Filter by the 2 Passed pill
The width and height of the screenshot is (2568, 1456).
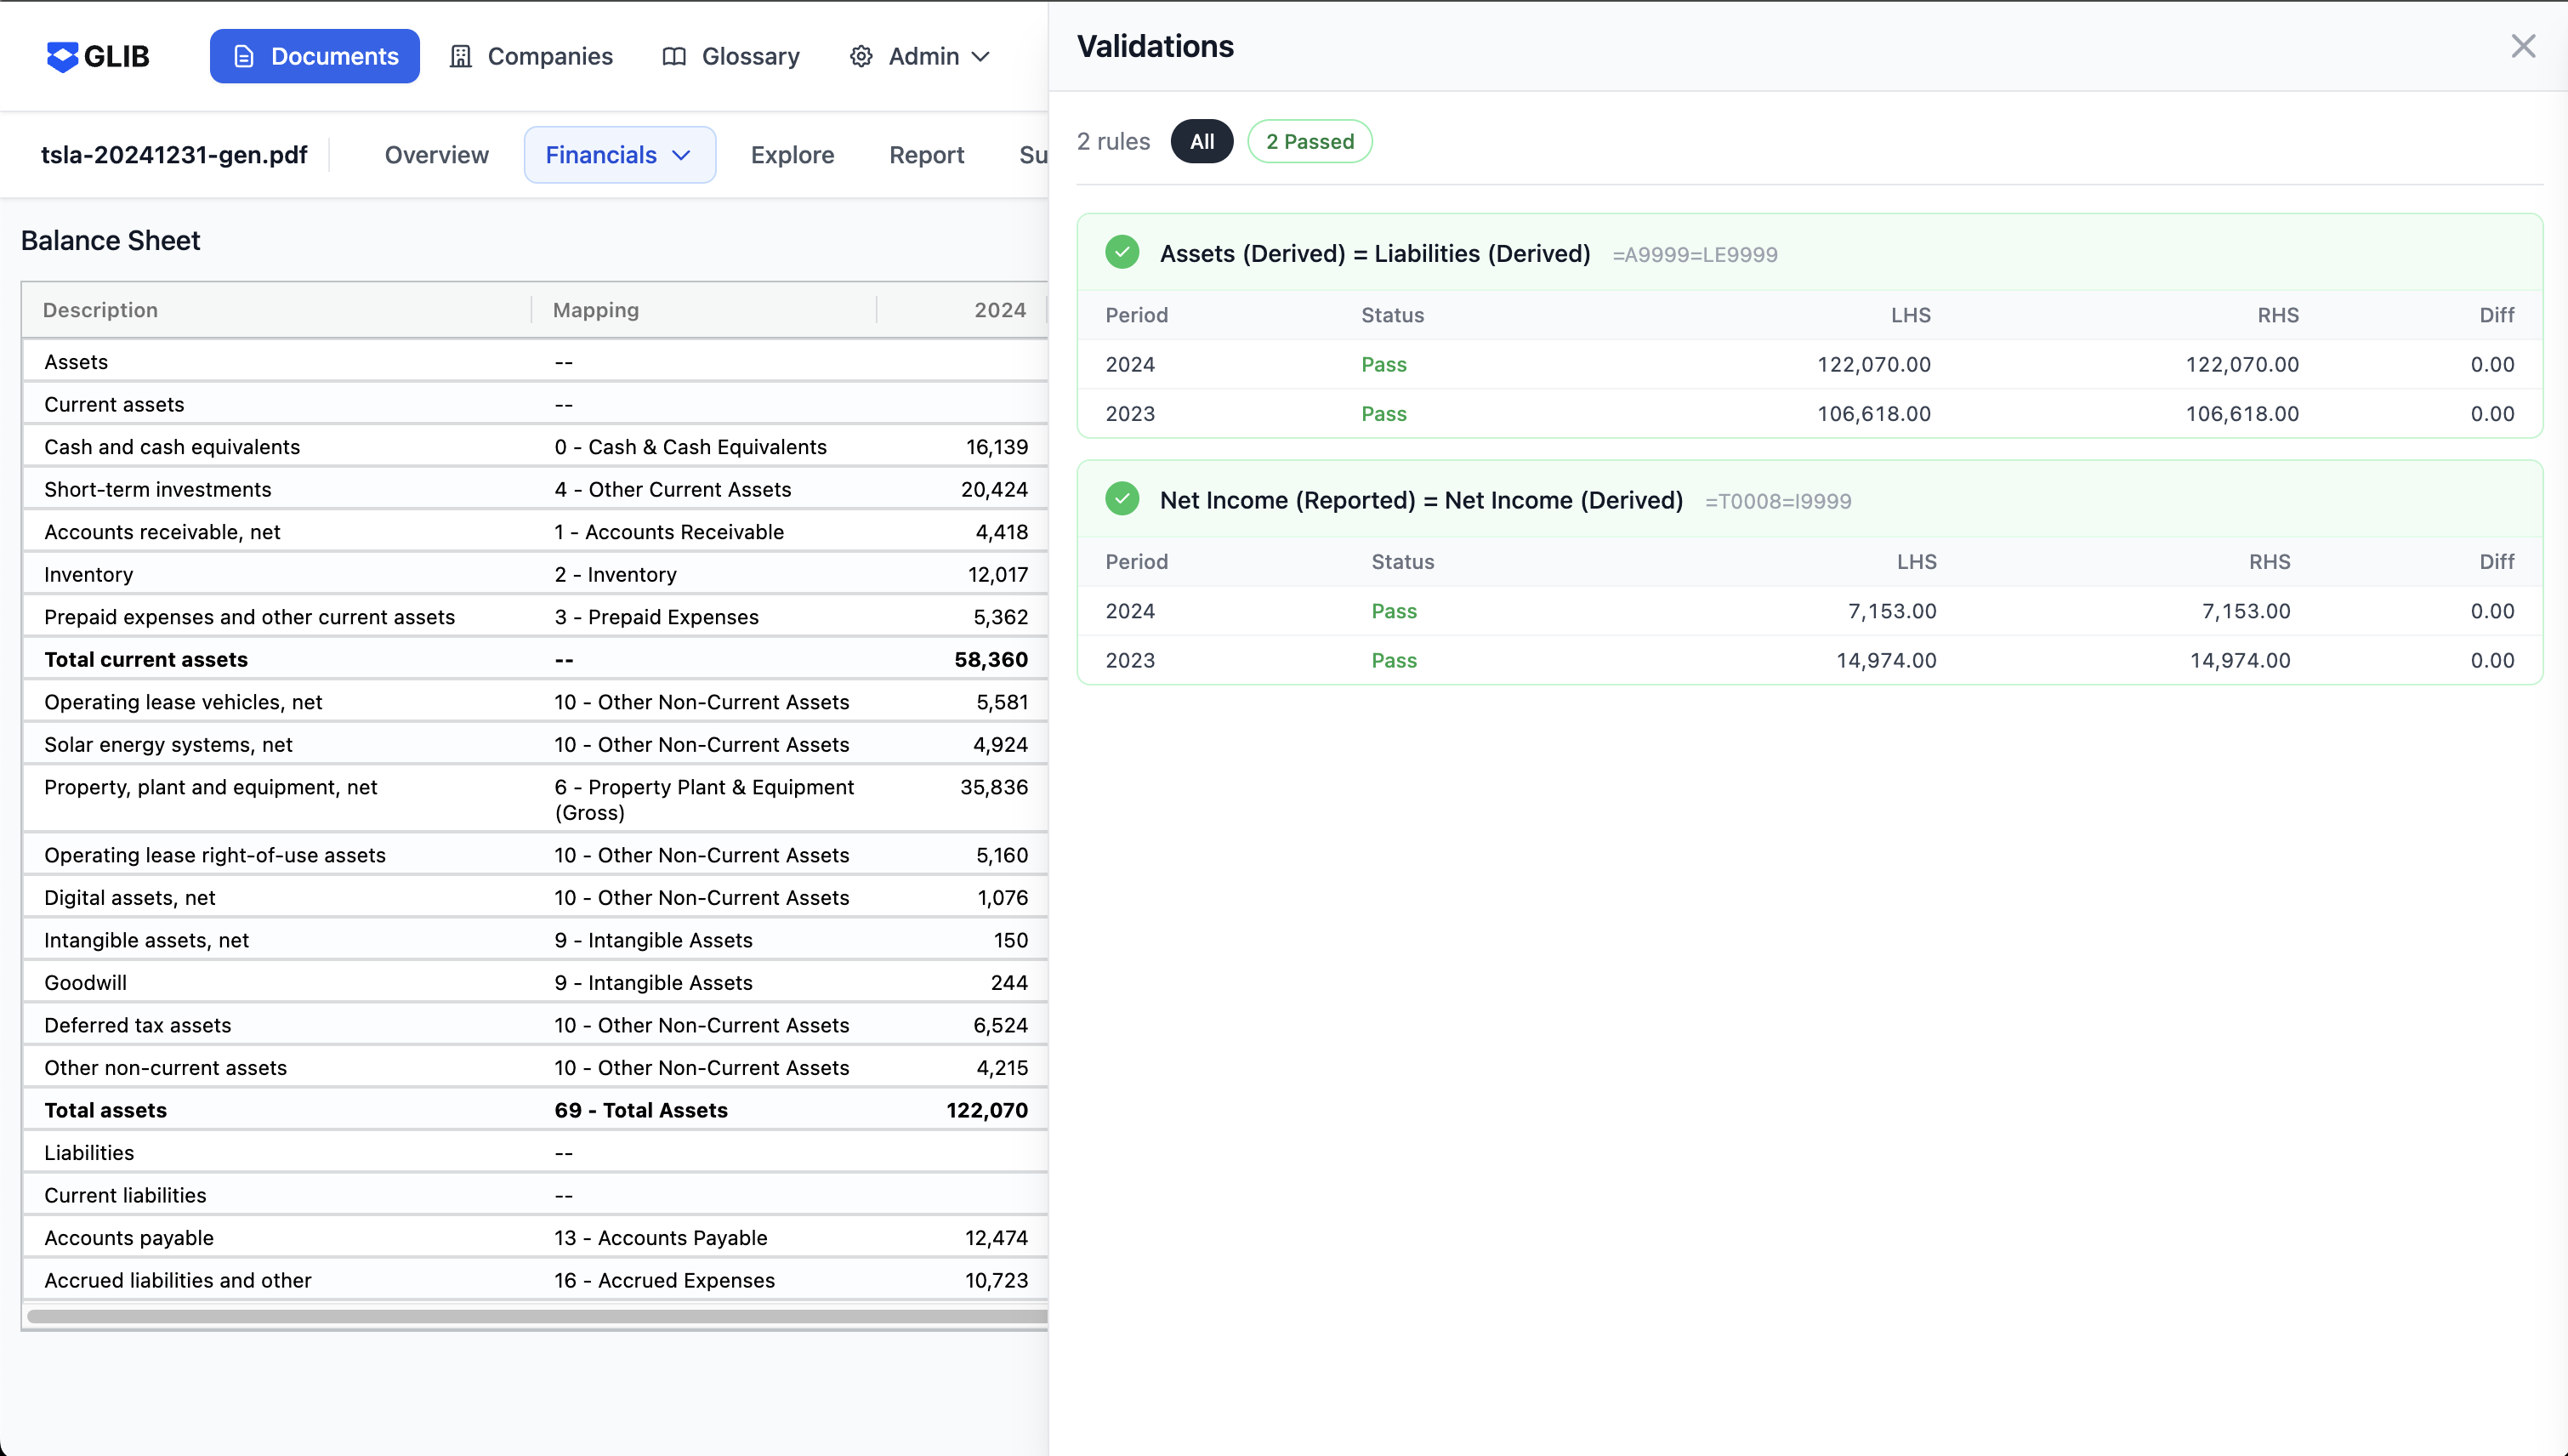point(1310,142)
